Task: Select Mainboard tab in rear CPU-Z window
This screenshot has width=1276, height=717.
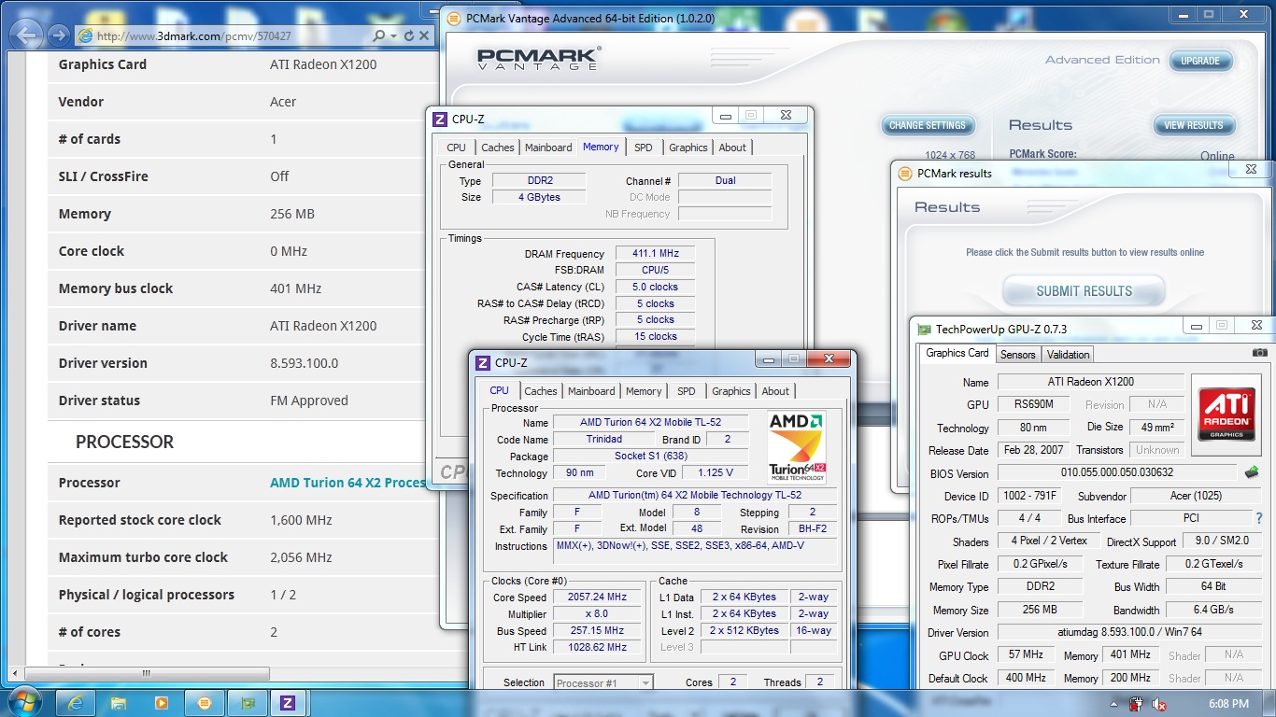Action: [x=548, y=148]
